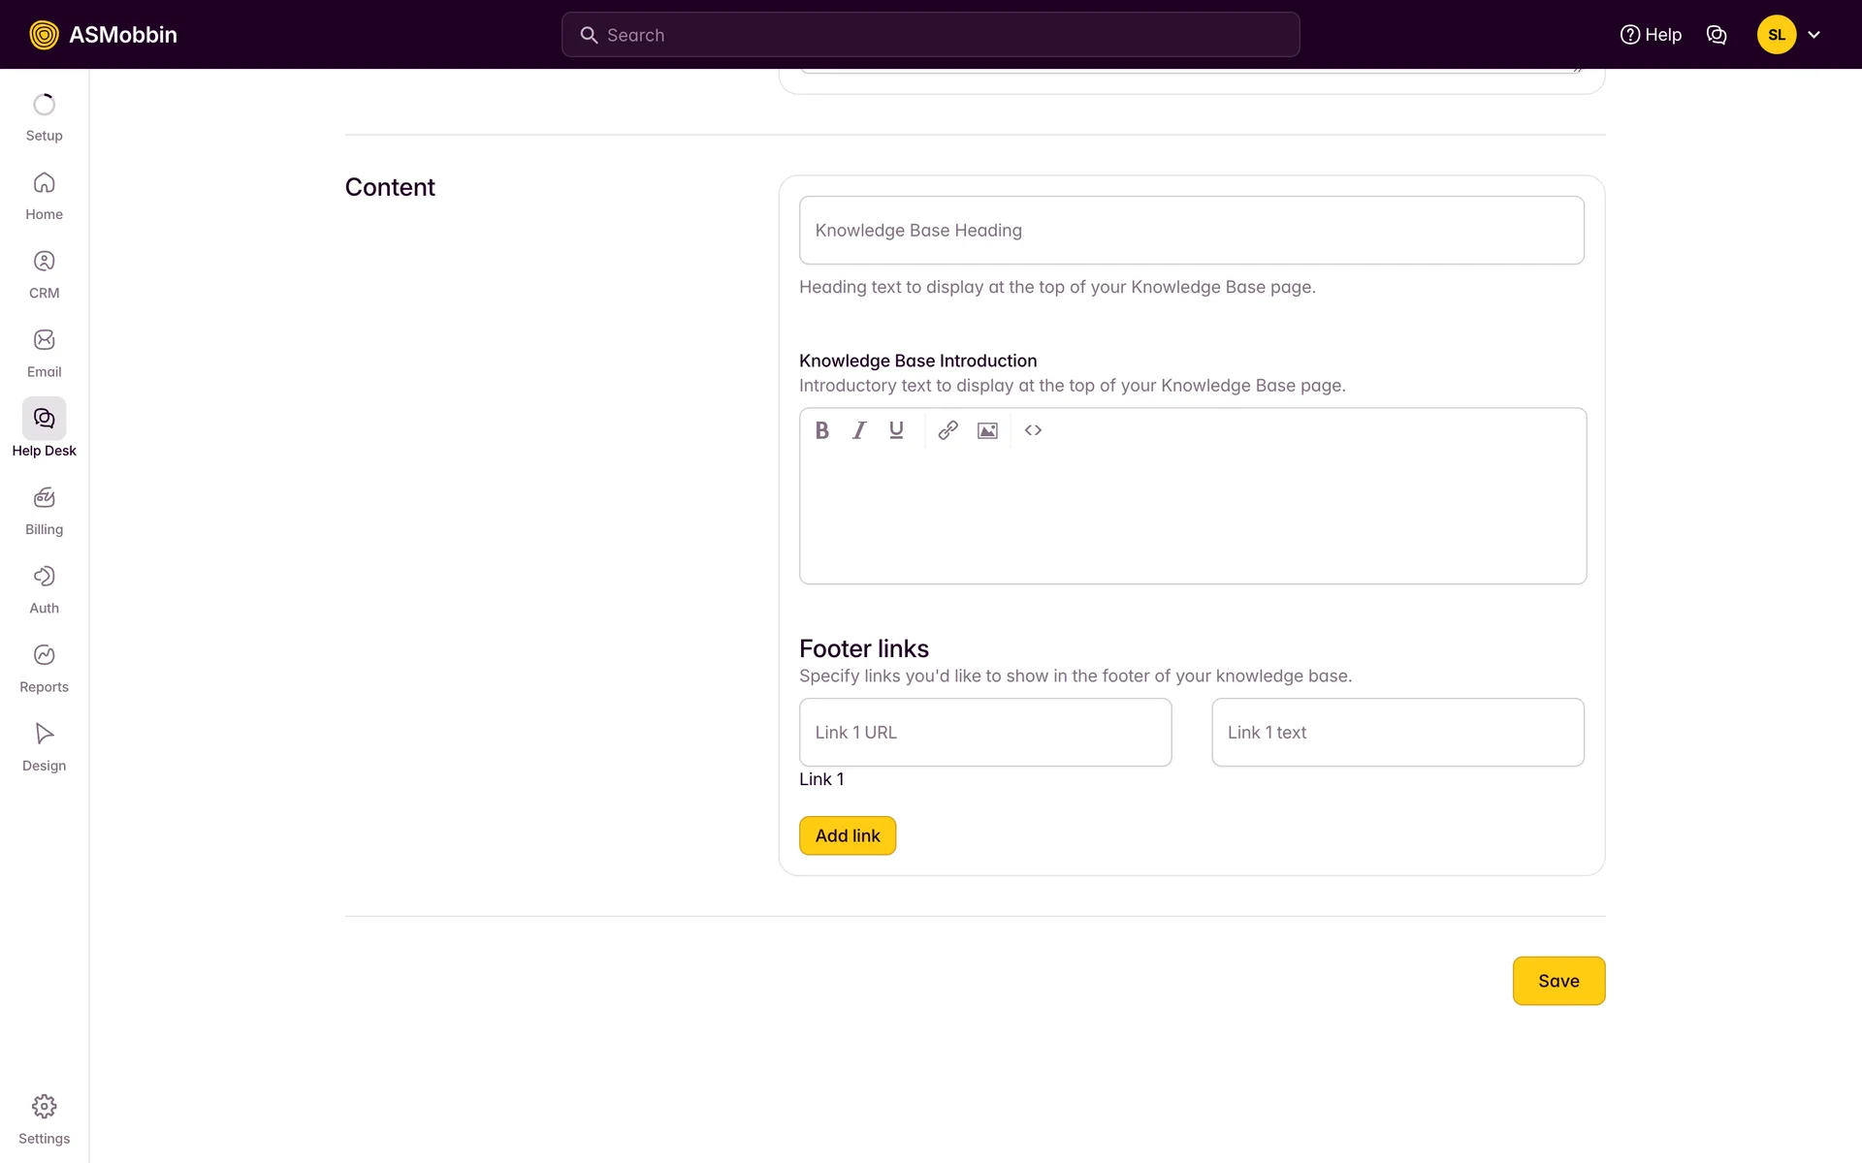This screenshot has height=1163, width=1862.
Task: Click the insert image icon
Action: 987,430
